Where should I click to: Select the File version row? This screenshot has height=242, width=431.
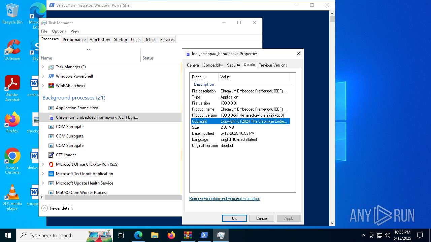240,103
